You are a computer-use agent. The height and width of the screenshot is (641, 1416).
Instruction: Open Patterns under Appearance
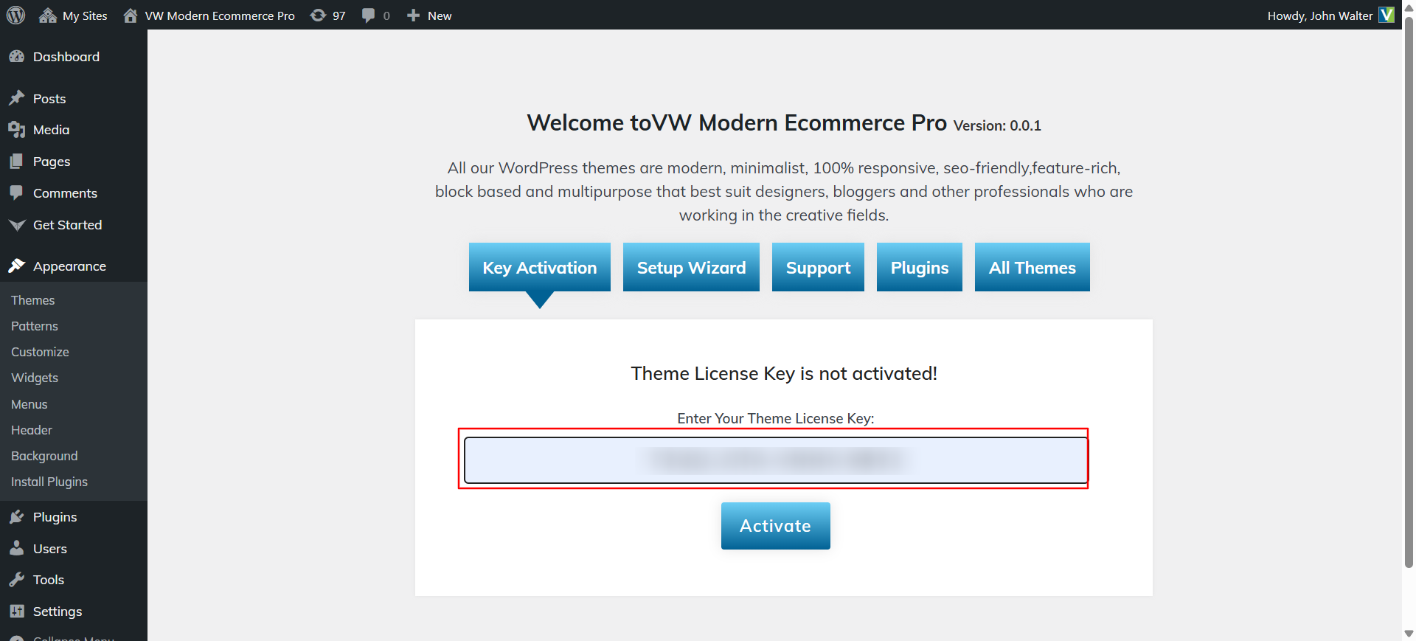35,326
